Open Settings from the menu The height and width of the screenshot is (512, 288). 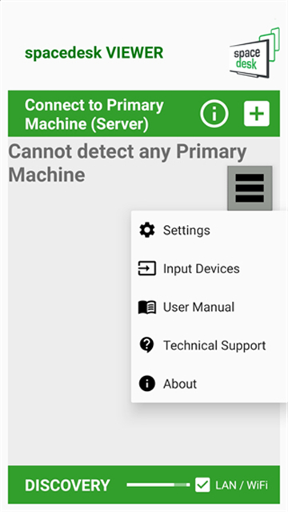point(210,230)
